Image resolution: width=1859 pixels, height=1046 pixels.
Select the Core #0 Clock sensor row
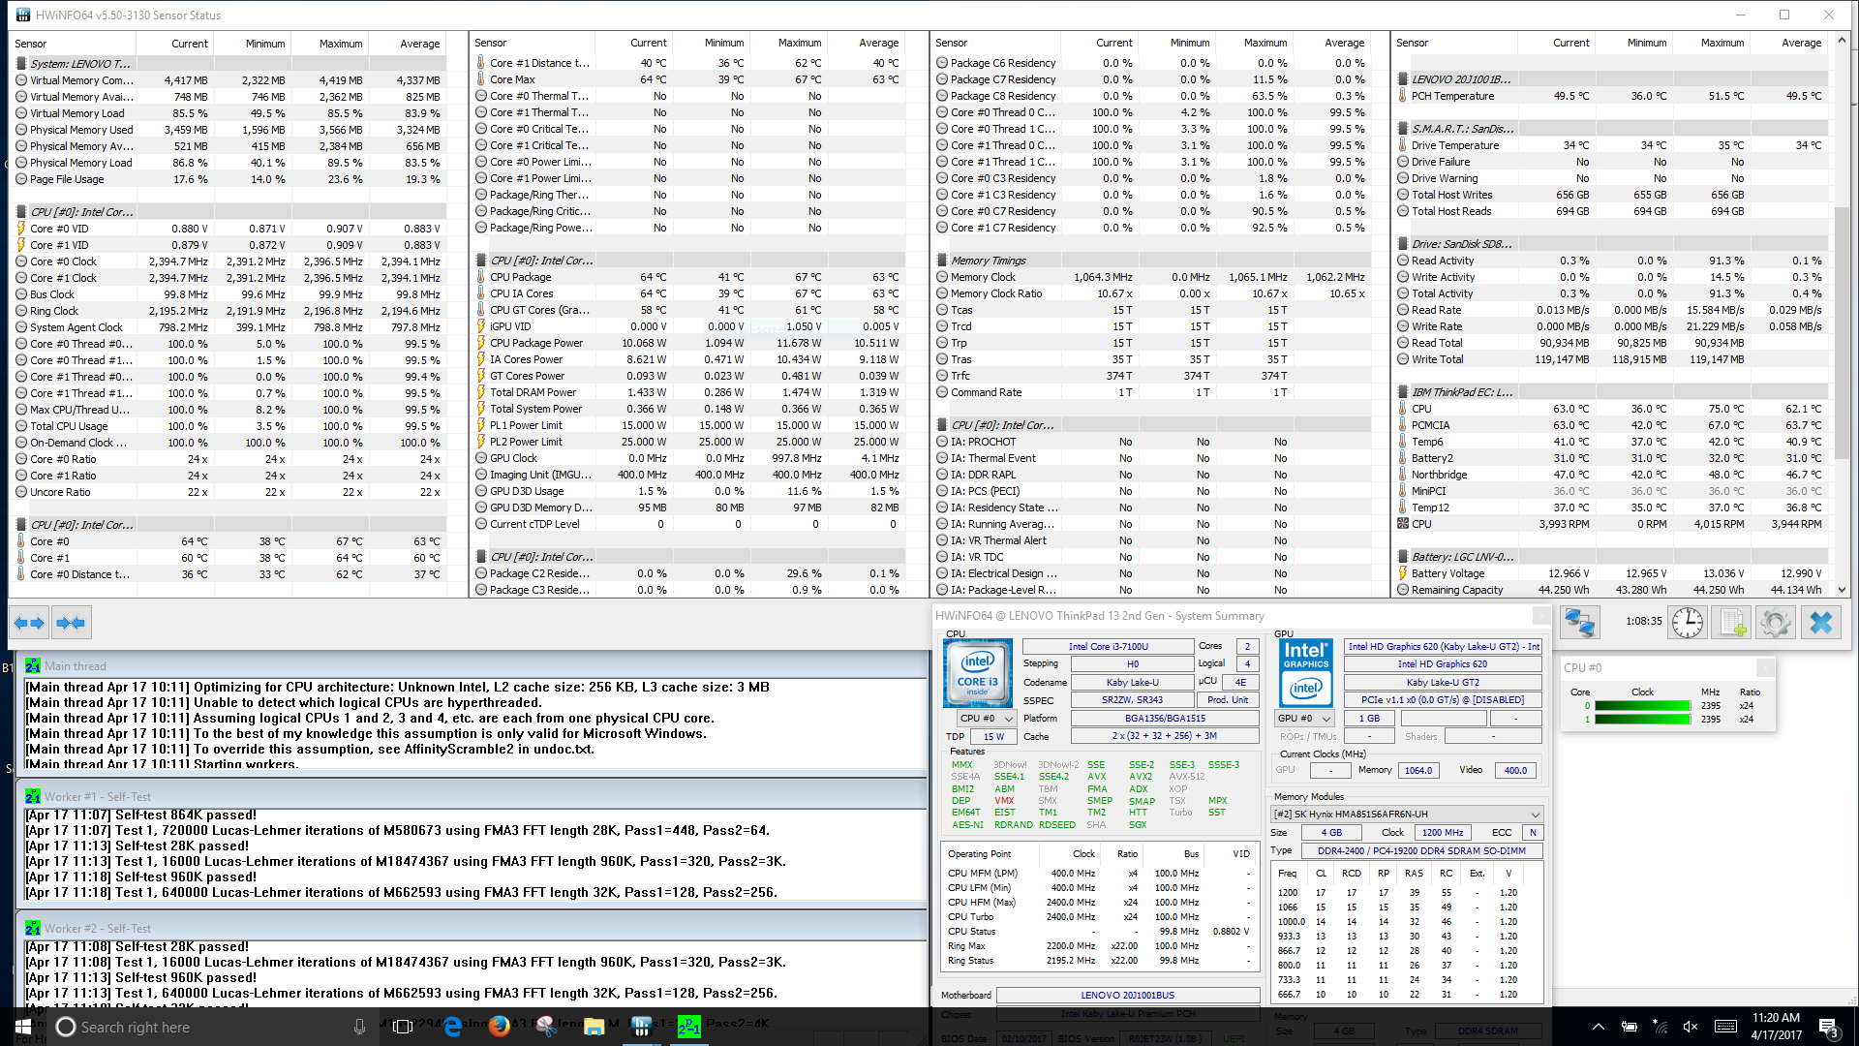point(64,261)
